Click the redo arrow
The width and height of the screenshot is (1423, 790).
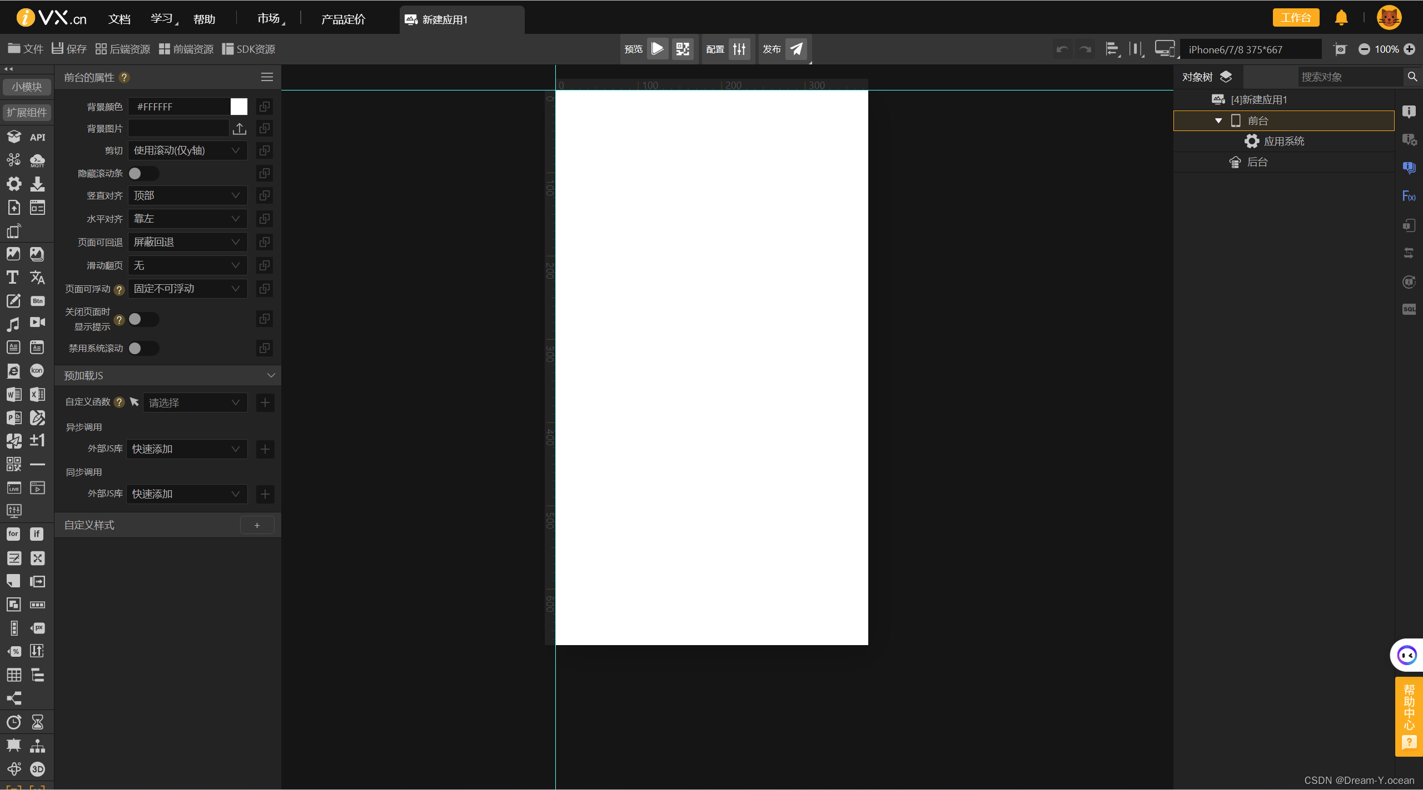click(1084, 49)
